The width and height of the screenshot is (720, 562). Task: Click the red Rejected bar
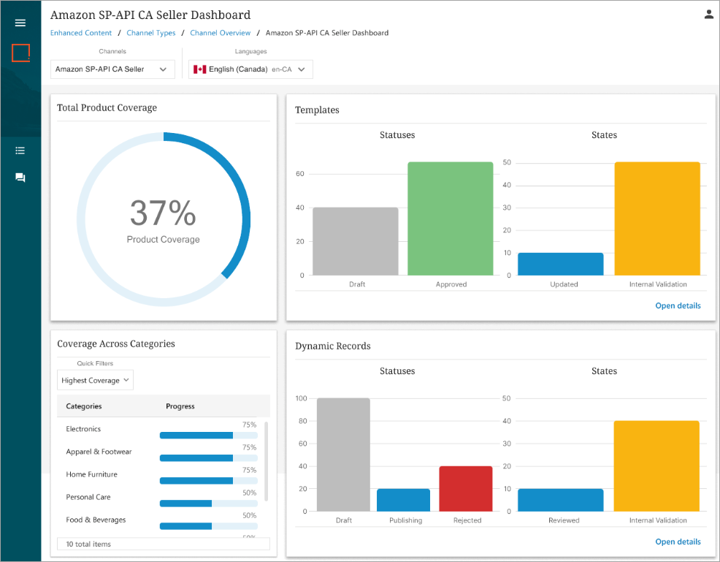tap(466, 488)
